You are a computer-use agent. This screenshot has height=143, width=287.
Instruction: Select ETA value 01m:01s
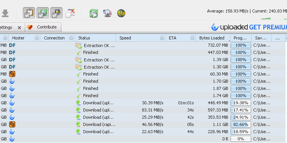186,103
